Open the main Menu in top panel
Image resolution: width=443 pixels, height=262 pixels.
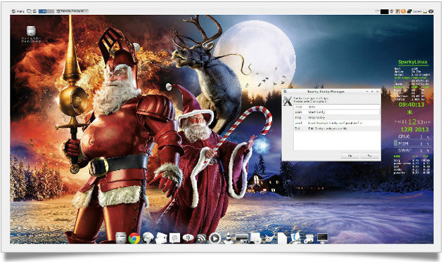pyautogui.click(x=18, y=11)
